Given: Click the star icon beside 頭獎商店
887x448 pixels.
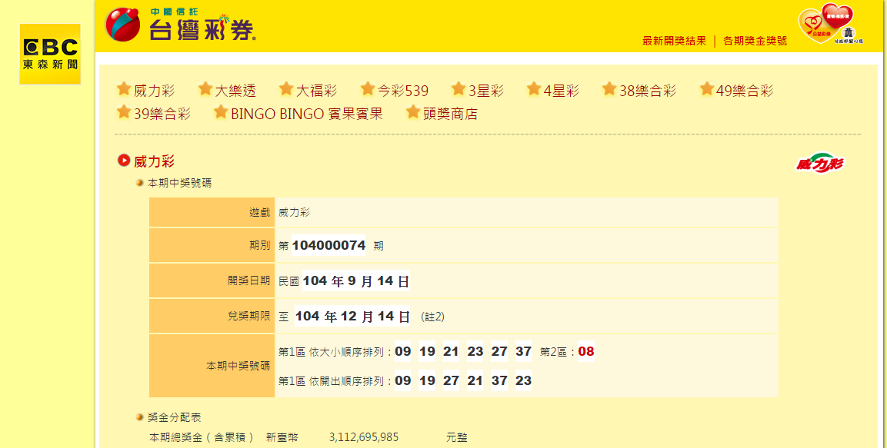Looking at the screenshot, I should click(x=413, y=112).
